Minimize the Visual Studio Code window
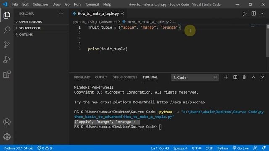The width and height of the screenshot is (269, 151). coord(237,5)
